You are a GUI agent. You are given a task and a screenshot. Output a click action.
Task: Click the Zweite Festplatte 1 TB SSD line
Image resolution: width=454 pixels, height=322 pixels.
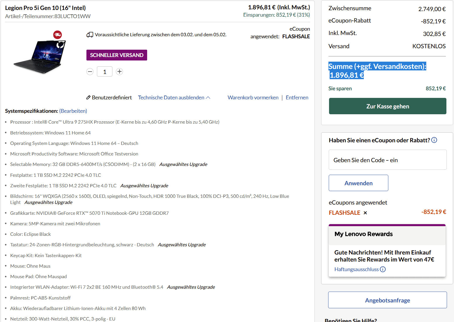(x=63, y=186)
